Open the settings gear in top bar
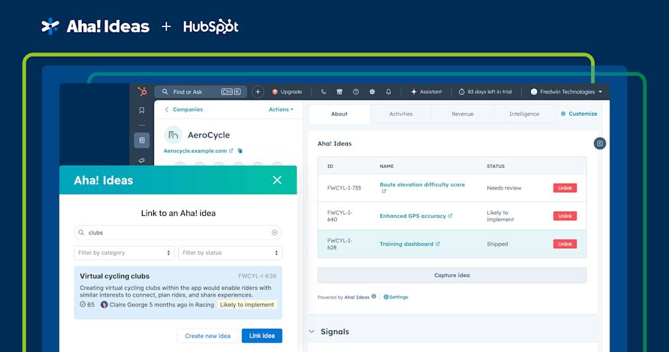Image resolution: width=669 pixels, height=352 pixels. coord(372,92)
